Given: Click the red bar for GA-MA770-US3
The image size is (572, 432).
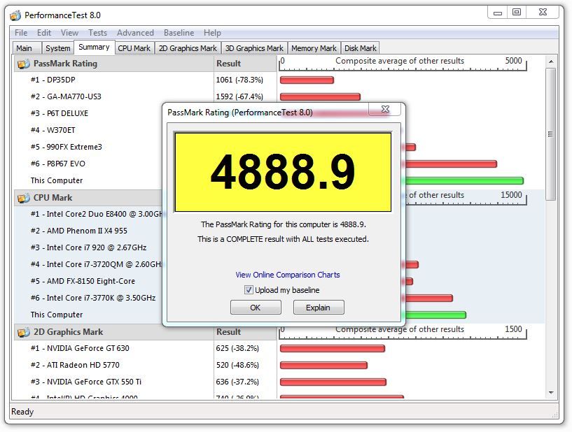Looking at the screenshot, I should pos(320,97).
